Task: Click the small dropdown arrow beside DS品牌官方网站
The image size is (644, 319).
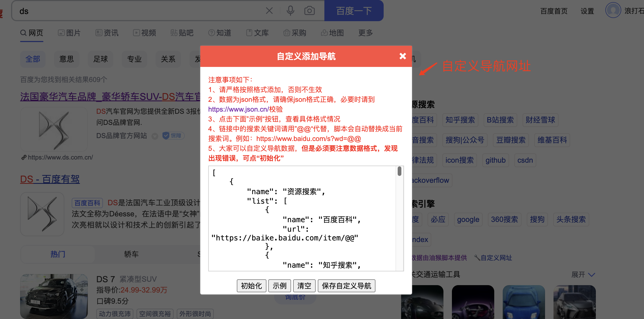Action: (x=155, y=136)
